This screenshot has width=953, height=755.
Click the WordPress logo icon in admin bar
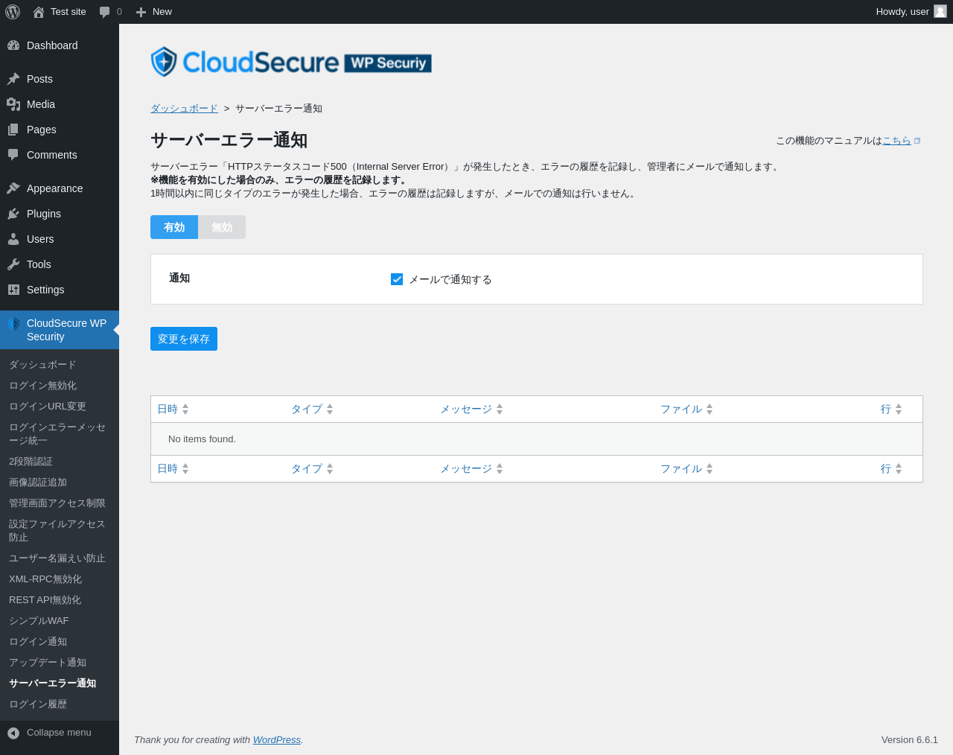coord(13,12)
